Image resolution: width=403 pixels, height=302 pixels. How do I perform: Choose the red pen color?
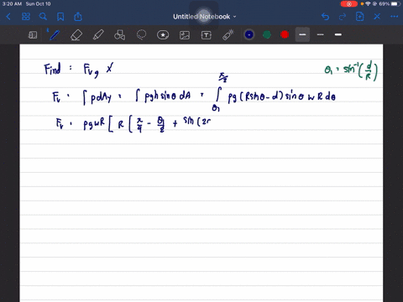pyautogui.click(x=285, y=34)
